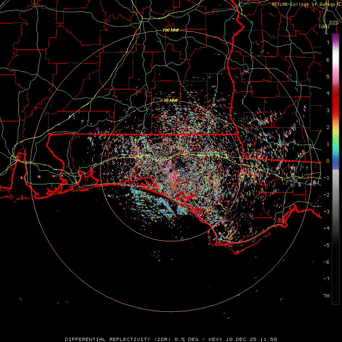Click the "6" value on the dB scale
The image size is (342, 342).
(328, 60)
